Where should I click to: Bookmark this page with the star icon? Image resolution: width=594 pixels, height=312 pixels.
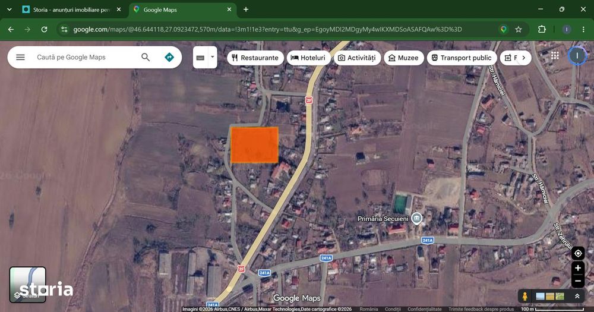tap(518, 29)
